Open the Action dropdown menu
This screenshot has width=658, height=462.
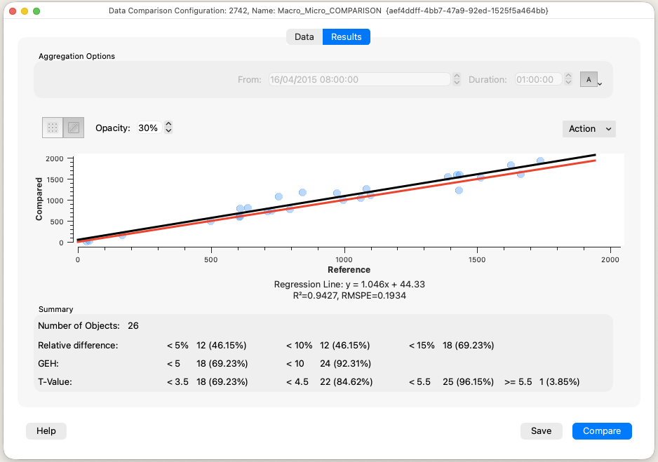tap(589, 129)
